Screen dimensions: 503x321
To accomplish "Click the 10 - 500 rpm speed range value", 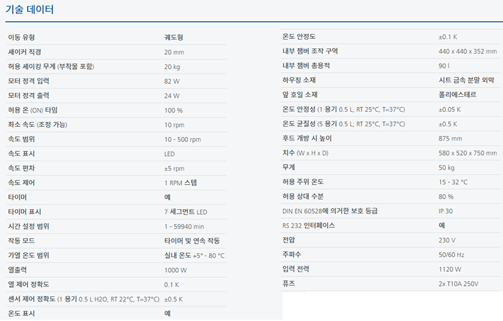I will pos(182,139).
